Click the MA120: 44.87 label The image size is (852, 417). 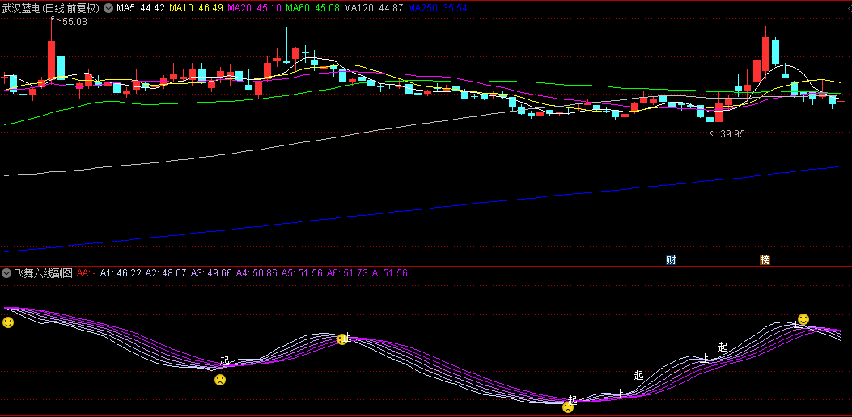tap(373, 8)
